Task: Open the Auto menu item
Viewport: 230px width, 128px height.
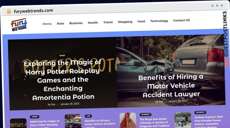Action: click(60, 23)
